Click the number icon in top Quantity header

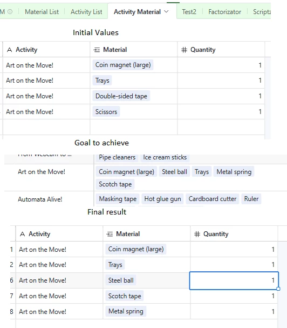pyautogui.click(x=184, y=50)
